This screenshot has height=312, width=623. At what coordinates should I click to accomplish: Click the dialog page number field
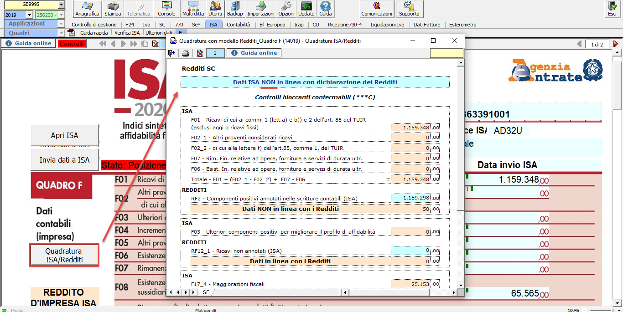pyautogui.click(x=215, y=53)
